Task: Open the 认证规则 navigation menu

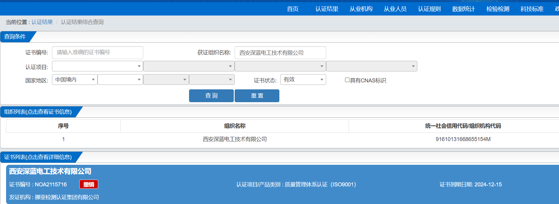Action: pyautogui.click(x=429, y=9)
